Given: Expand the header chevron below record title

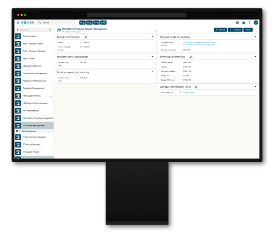Looking at the screenshot, I should point(156,31).
